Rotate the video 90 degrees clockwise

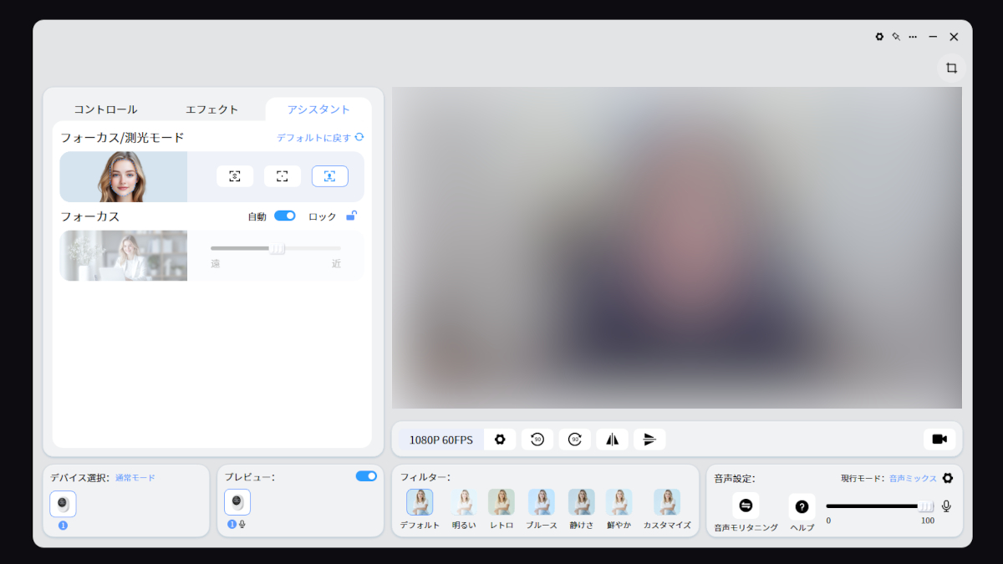(x=574, y=439)
